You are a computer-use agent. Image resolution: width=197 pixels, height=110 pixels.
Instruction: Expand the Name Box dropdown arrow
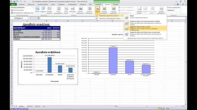28,18
